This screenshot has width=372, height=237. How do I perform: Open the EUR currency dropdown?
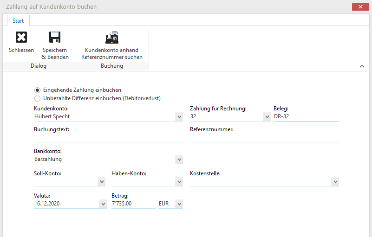coord(179,204)
